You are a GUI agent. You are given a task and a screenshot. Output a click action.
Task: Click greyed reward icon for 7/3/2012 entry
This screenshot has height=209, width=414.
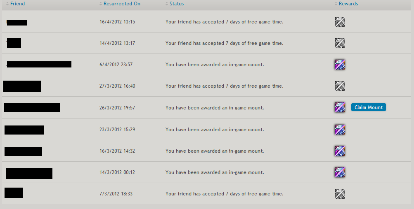pos(340,194)
